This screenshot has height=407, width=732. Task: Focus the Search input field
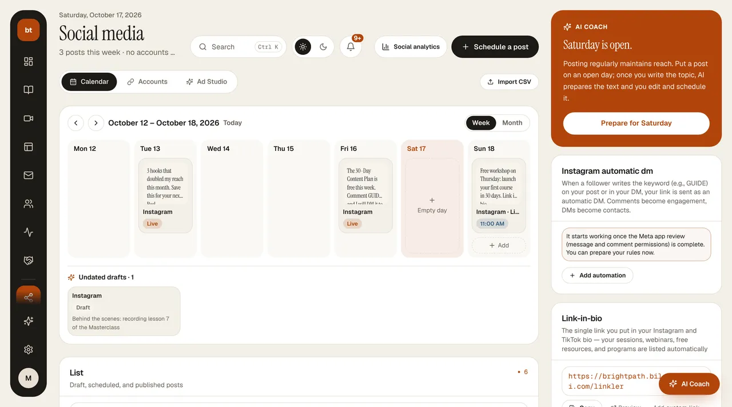238,47
